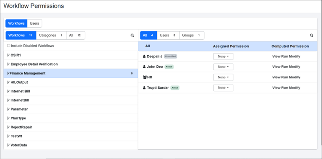Enable Include Disabled Workflows checkbox
The width and height of the screenshot is (322, 159).
(x=9, y=46)
